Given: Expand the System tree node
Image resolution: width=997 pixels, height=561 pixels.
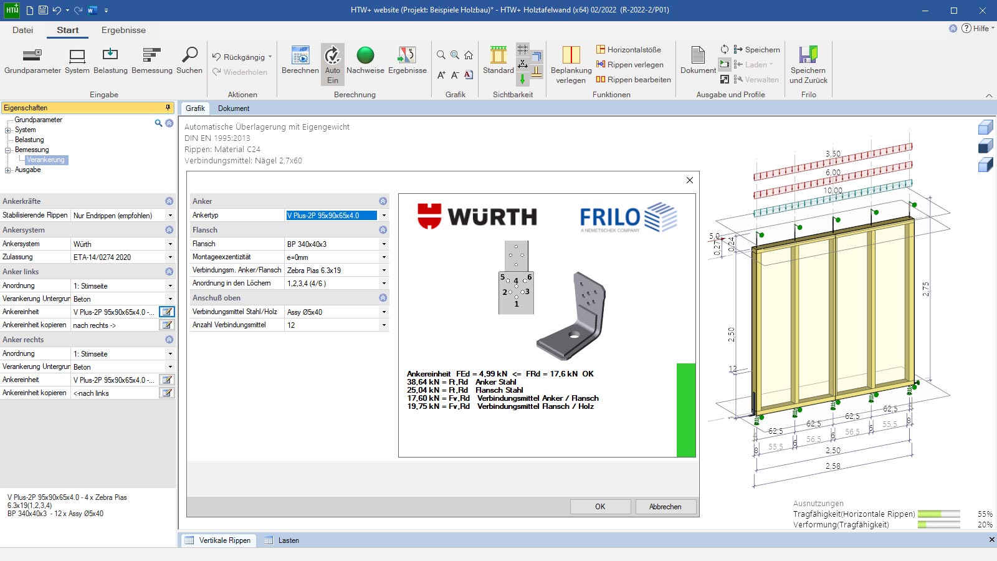Looking at the screenshot, I should point(8,130).
